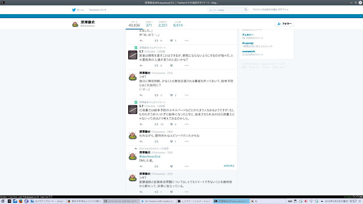Viewport: 363px width, 204px height.
Task: Retweet the 'DMした者。' tweet
Action: (157, 166)
